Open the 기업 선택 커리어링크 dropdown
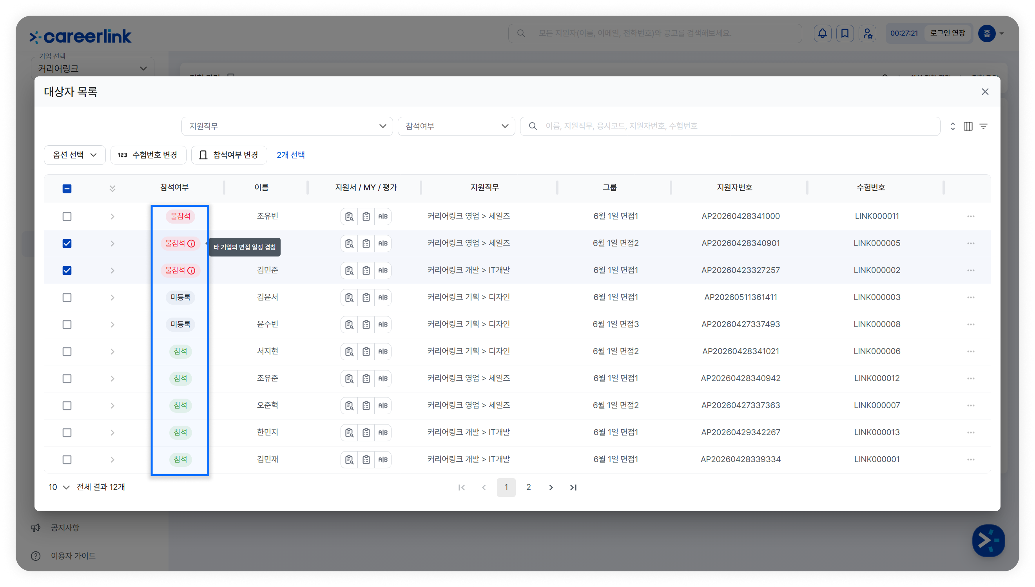1035x587 pixels. (92, 69)
